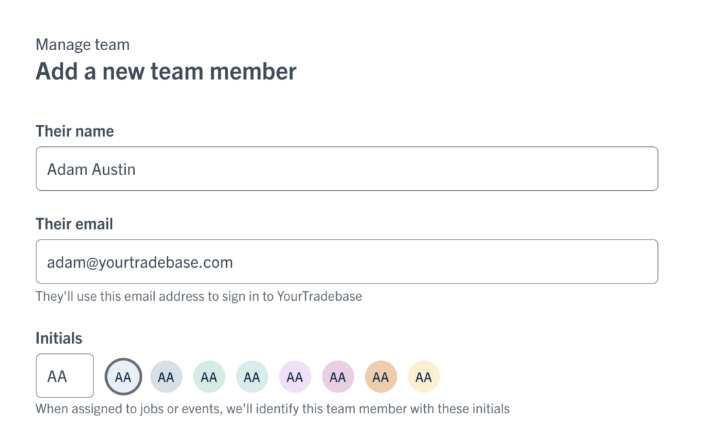704x440 pixels.
Task: Select the light teal AA avatar color
Action: 252,377
